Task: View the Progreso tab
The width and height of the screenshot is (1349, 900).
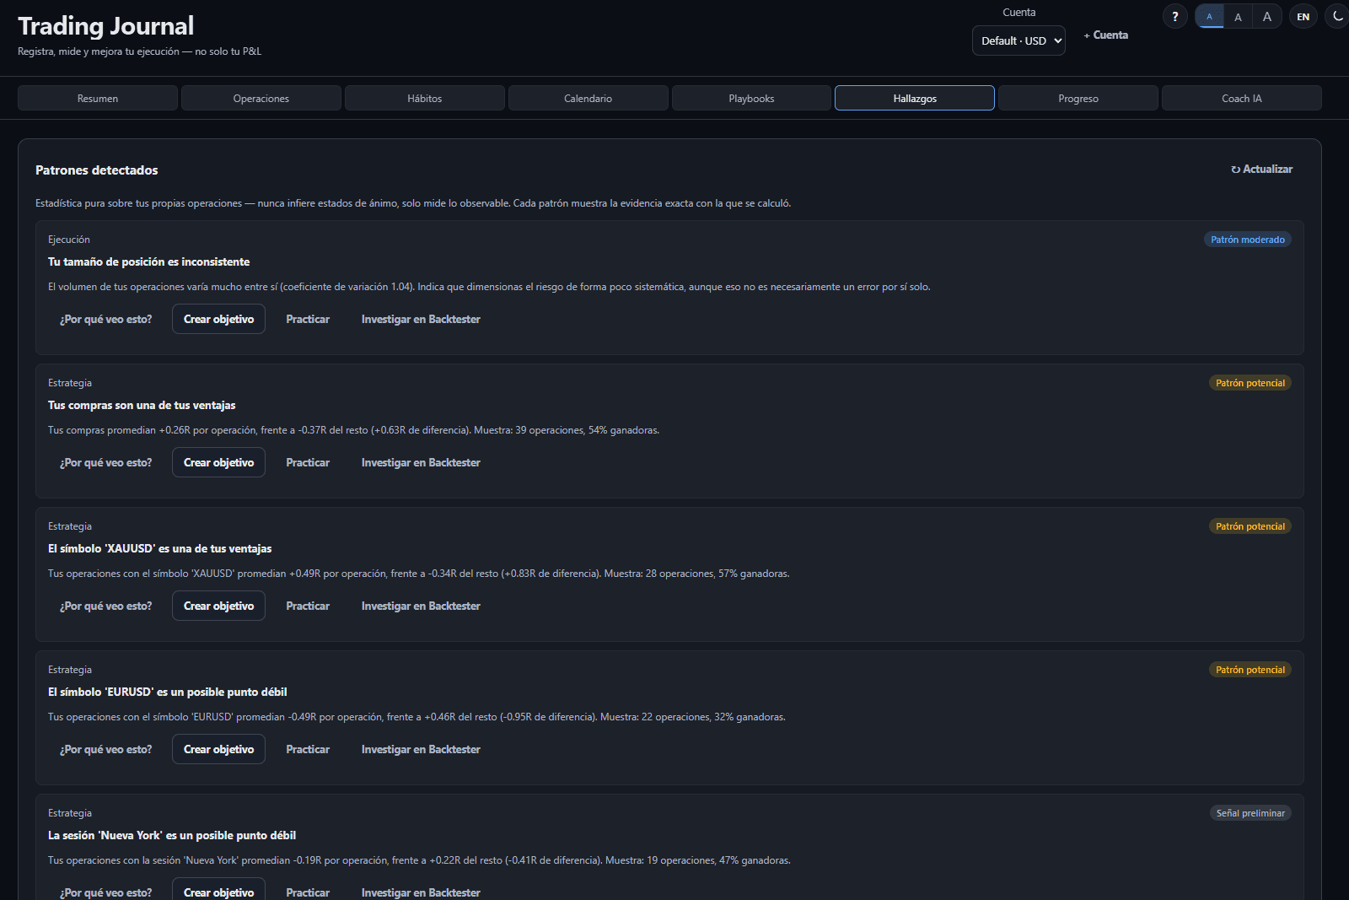Action: (1078, 98)
